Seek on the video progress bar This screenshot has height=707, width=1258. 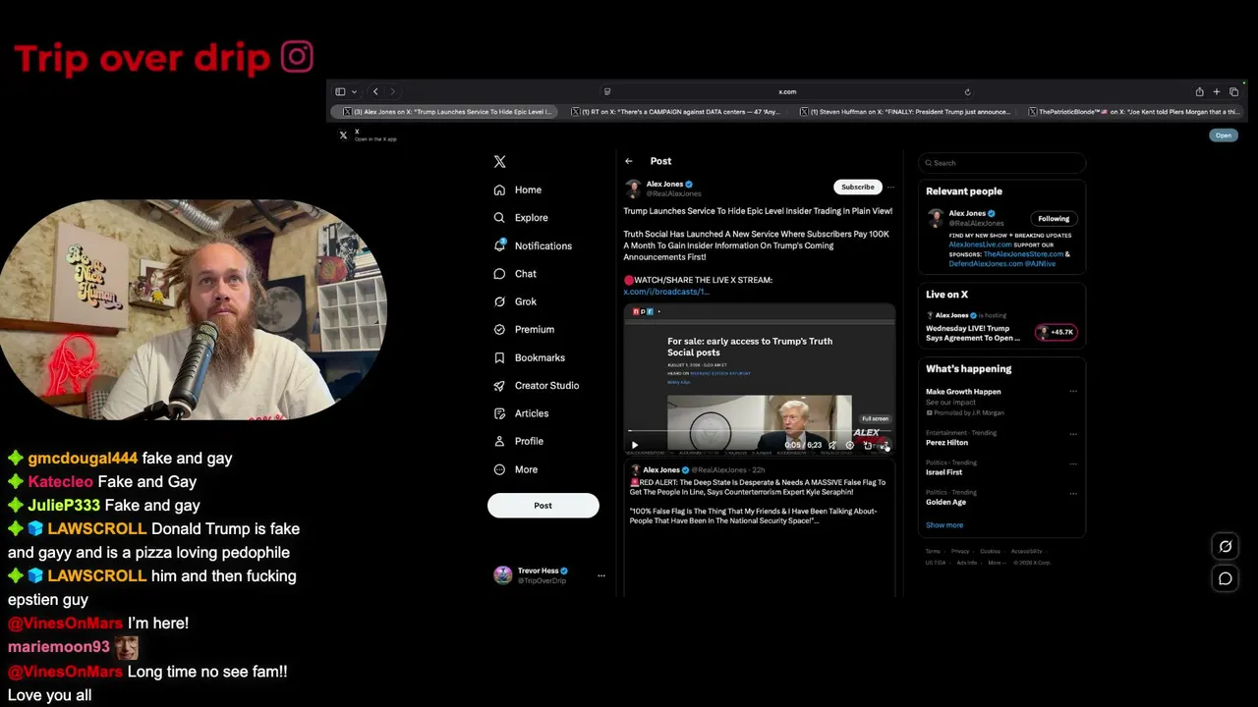(759, 431)
